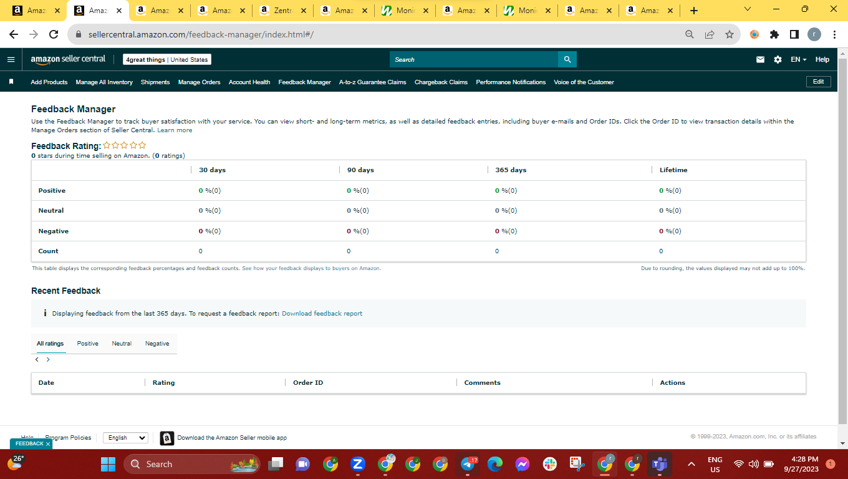Open the Learn more link
The width and height of the screenshot is (848, 479).
pyautogui.click(x=175, y=130)
